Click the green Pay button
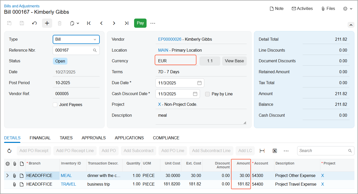 click(x=140, y=23)
